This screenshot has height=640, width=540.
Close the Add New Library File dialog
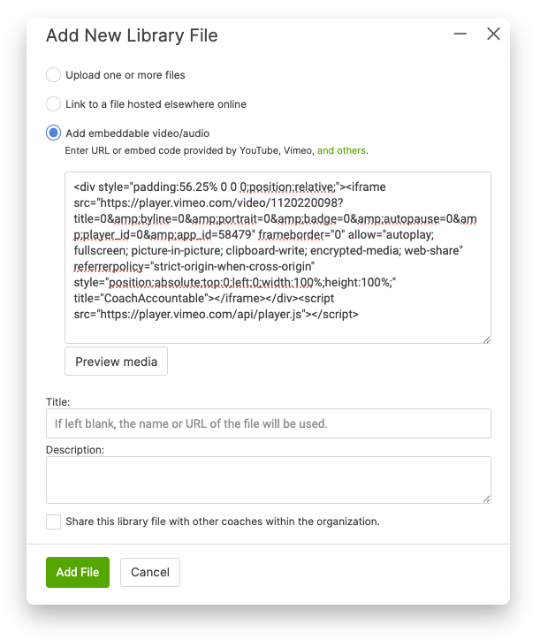click(x=493, y=34)
